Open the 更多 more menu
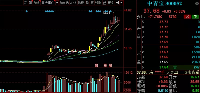 point(111,3)
